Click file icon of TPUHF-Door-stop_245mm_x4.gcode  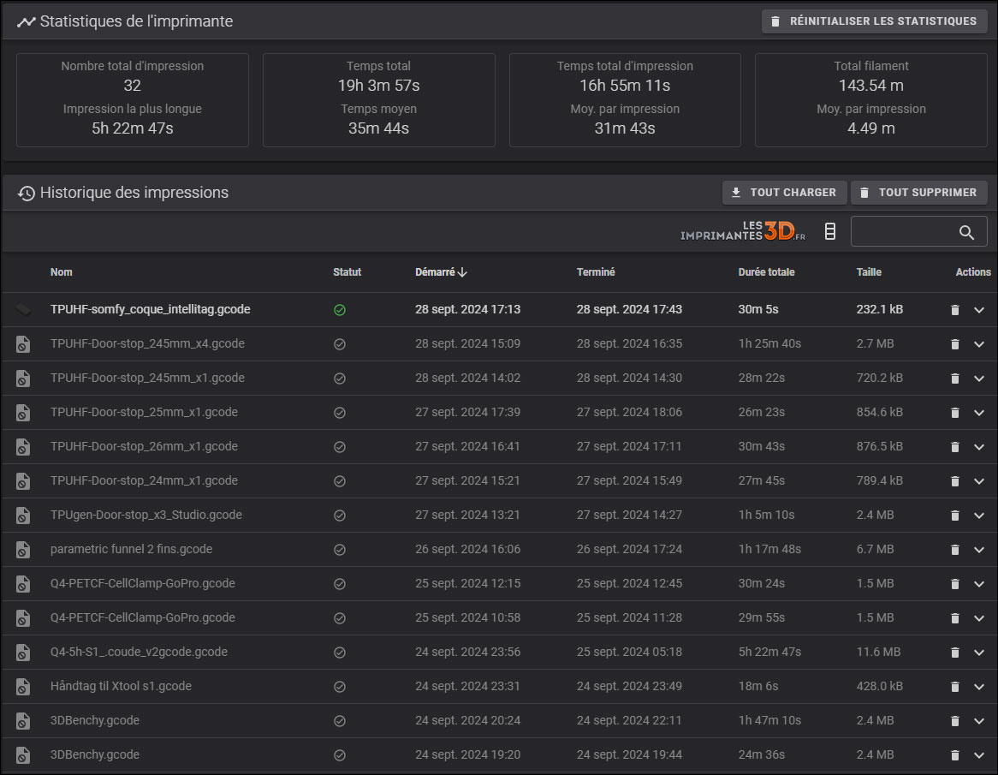[23, 344]
